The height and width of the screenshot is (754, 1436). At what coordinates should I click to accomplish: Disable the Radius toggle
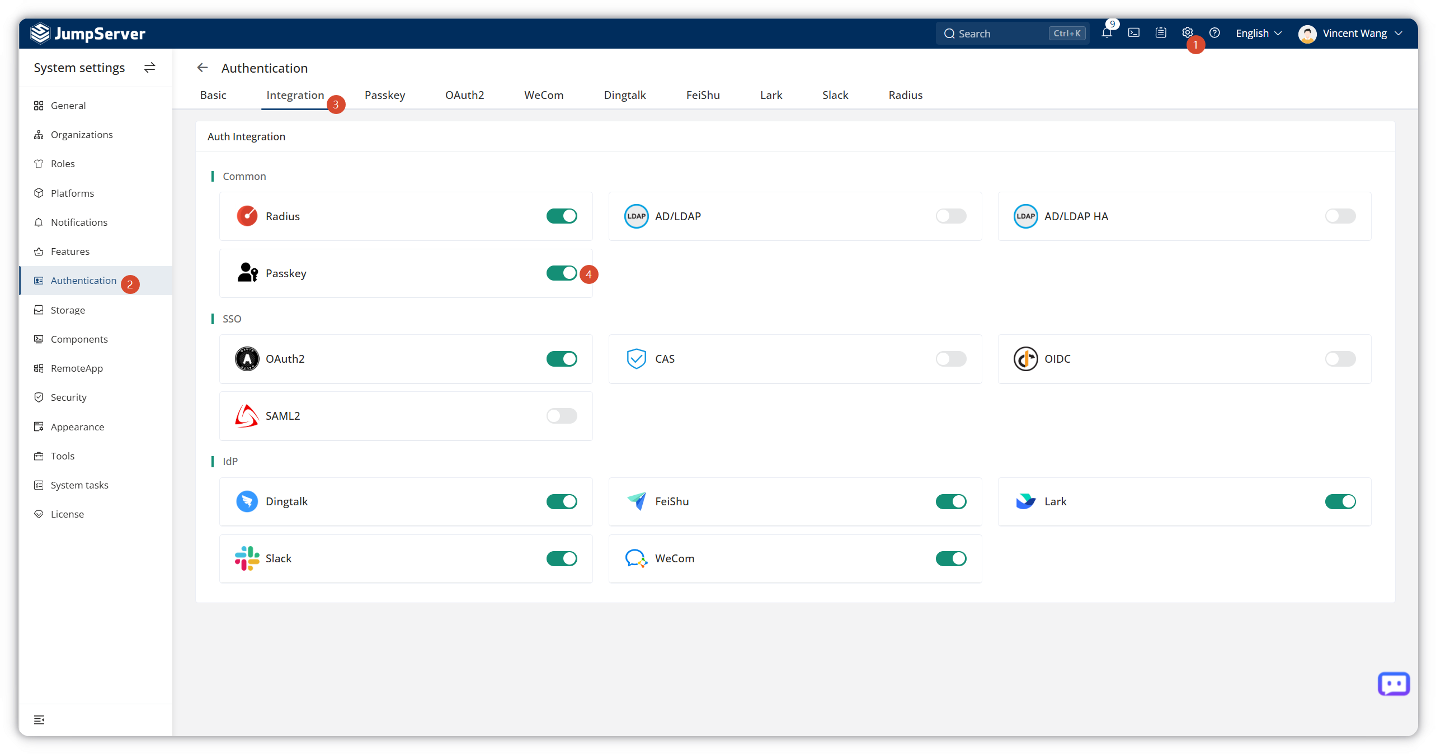562,216
